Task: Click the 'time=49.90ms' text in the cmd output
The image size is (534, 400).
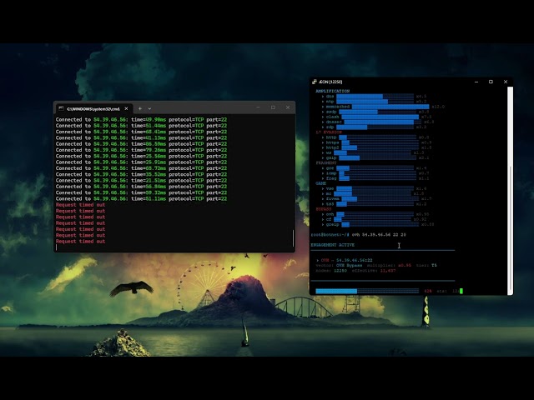Action: point(149,120)
